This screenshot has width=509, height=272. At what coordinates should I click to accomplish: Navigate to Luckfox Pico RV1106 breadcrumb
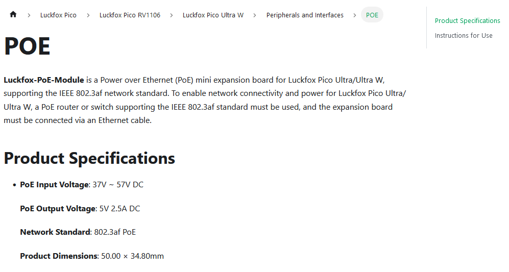130,15
